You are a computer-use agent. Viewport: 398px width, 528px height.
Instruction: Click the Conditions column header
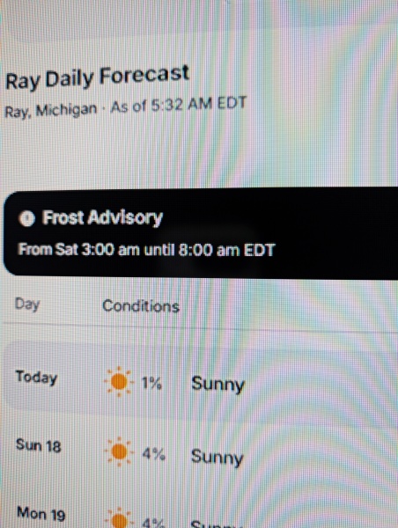pos(141,305)
